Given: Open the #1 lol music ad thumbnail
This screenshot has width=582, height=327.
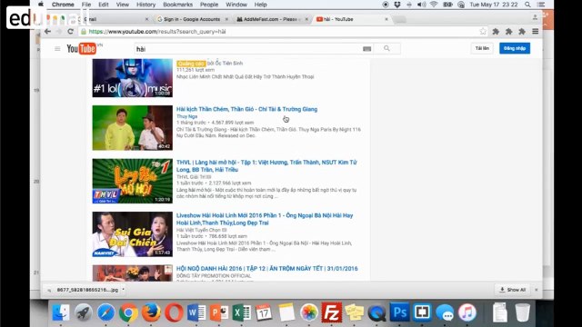Looking at the screenshot, I should pyautogui.click(x=133, y=78).
